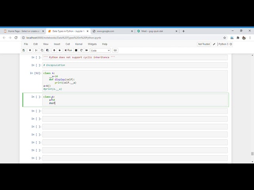Screen dimensions: 254x190
Task: Close the Data Types in Python tab
Action: click(x=87, y=31)
